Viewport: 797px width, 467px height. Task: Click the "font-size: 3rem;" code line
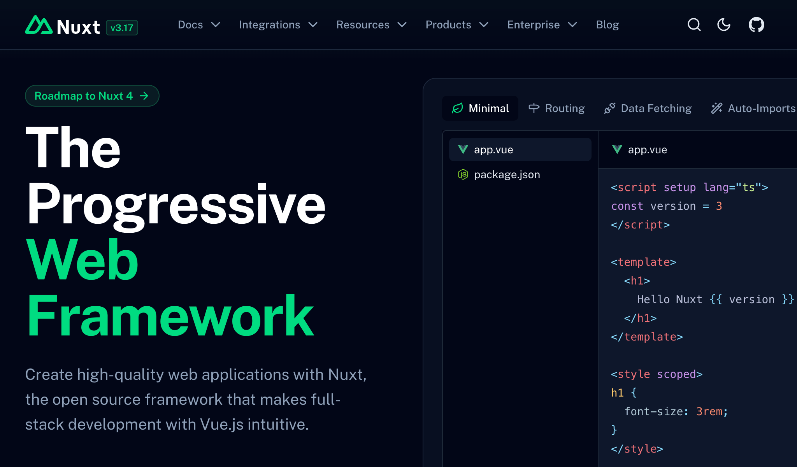(x=676, y=412)
